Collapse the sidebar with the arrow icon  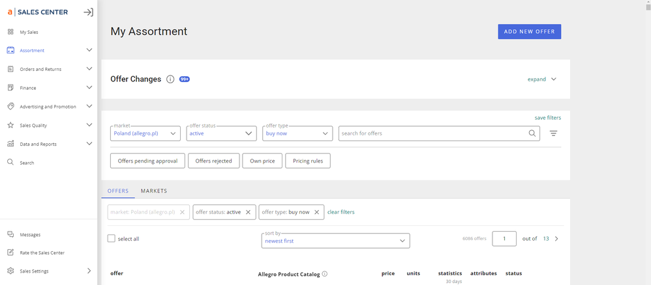coord(89,12)
